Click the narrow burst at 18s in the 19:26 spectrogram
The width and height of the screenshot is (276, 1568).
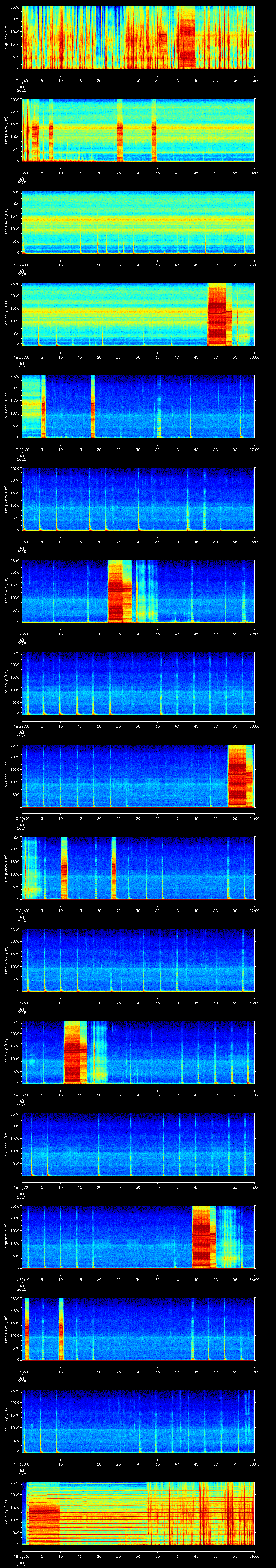coord(93,407)
